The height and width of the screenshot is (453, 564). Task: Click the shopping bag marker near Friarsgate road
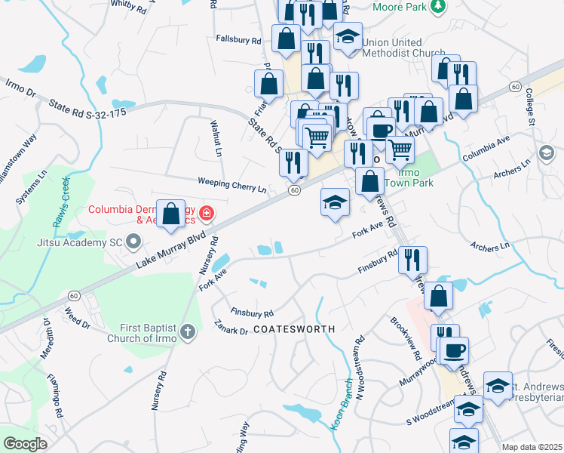point(268,86)
